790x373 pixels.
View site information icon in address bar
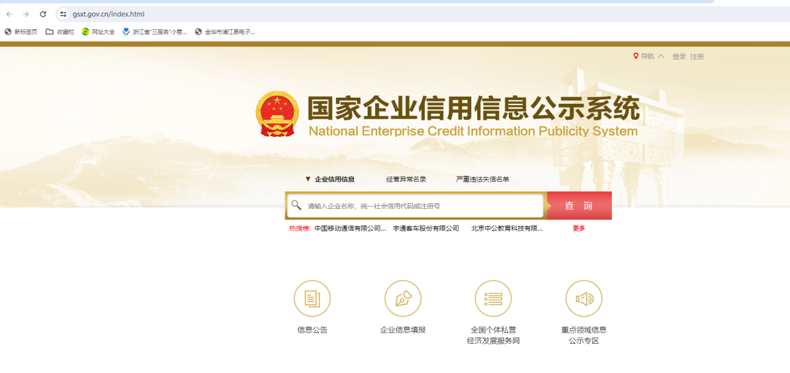point(63,14)
